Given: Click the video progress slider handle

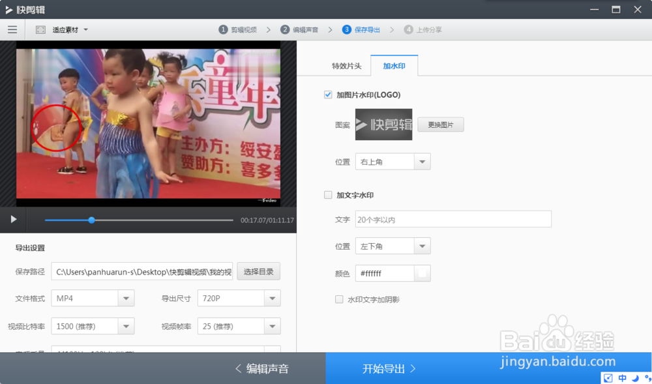Looking at the screenshot, I should point(91,220).
